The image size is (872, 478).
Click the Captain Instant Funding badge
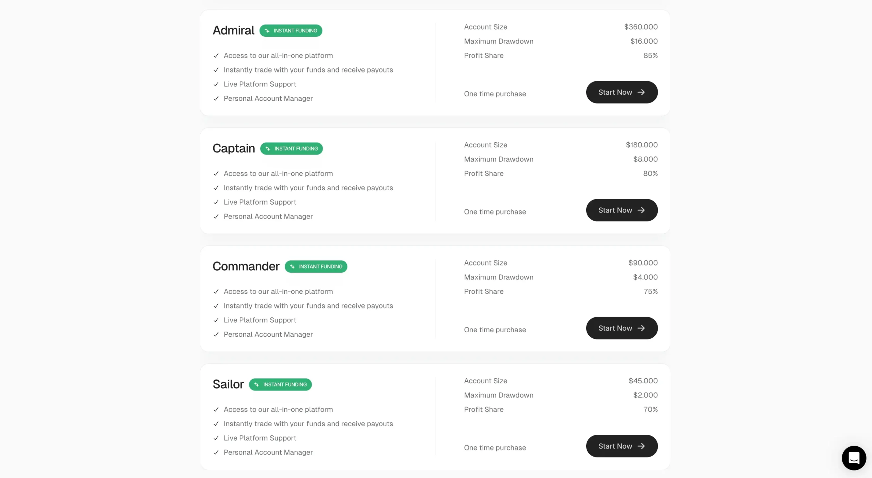(291, 149)
